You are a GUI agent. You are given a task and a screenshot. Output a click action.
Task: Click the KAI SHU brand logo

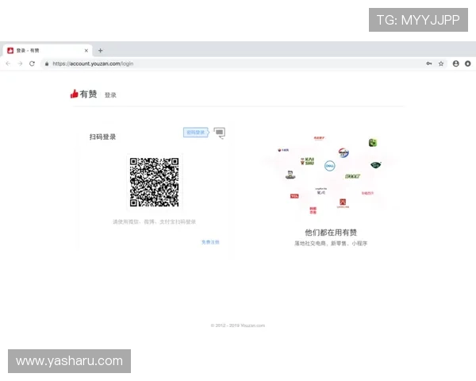307,161
